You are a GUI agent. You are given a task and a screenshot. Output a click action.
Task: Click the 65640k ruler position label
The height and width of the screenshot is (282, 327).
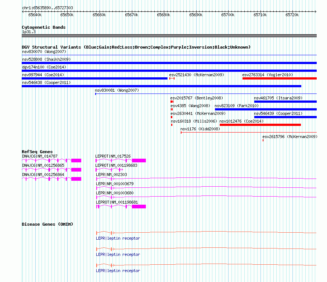(35, 15)
